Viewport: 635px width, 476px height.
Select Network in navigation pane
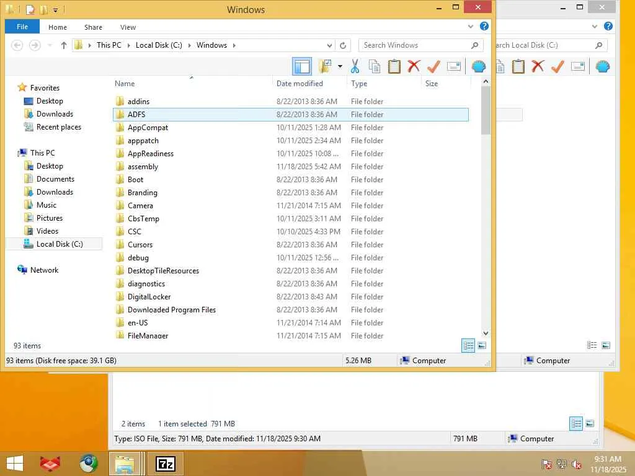[x=44, y=270]
